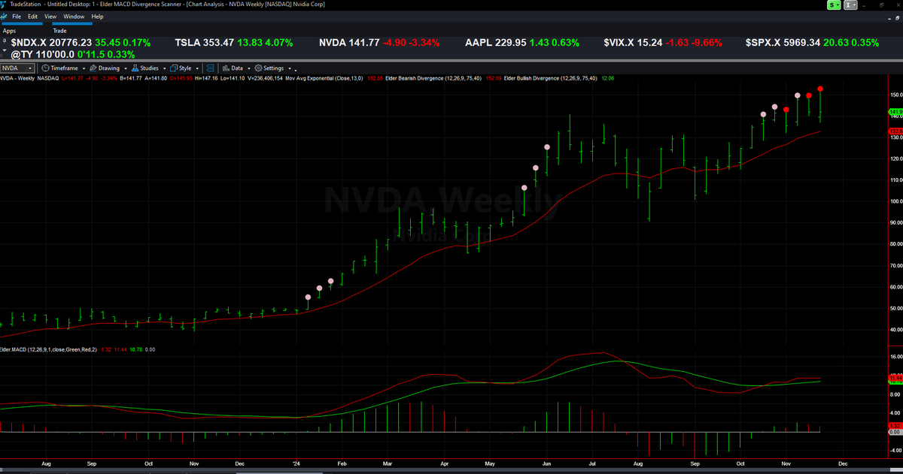903x474 pixels.
Task: Open the Window menu
Action: coord(74,16)
